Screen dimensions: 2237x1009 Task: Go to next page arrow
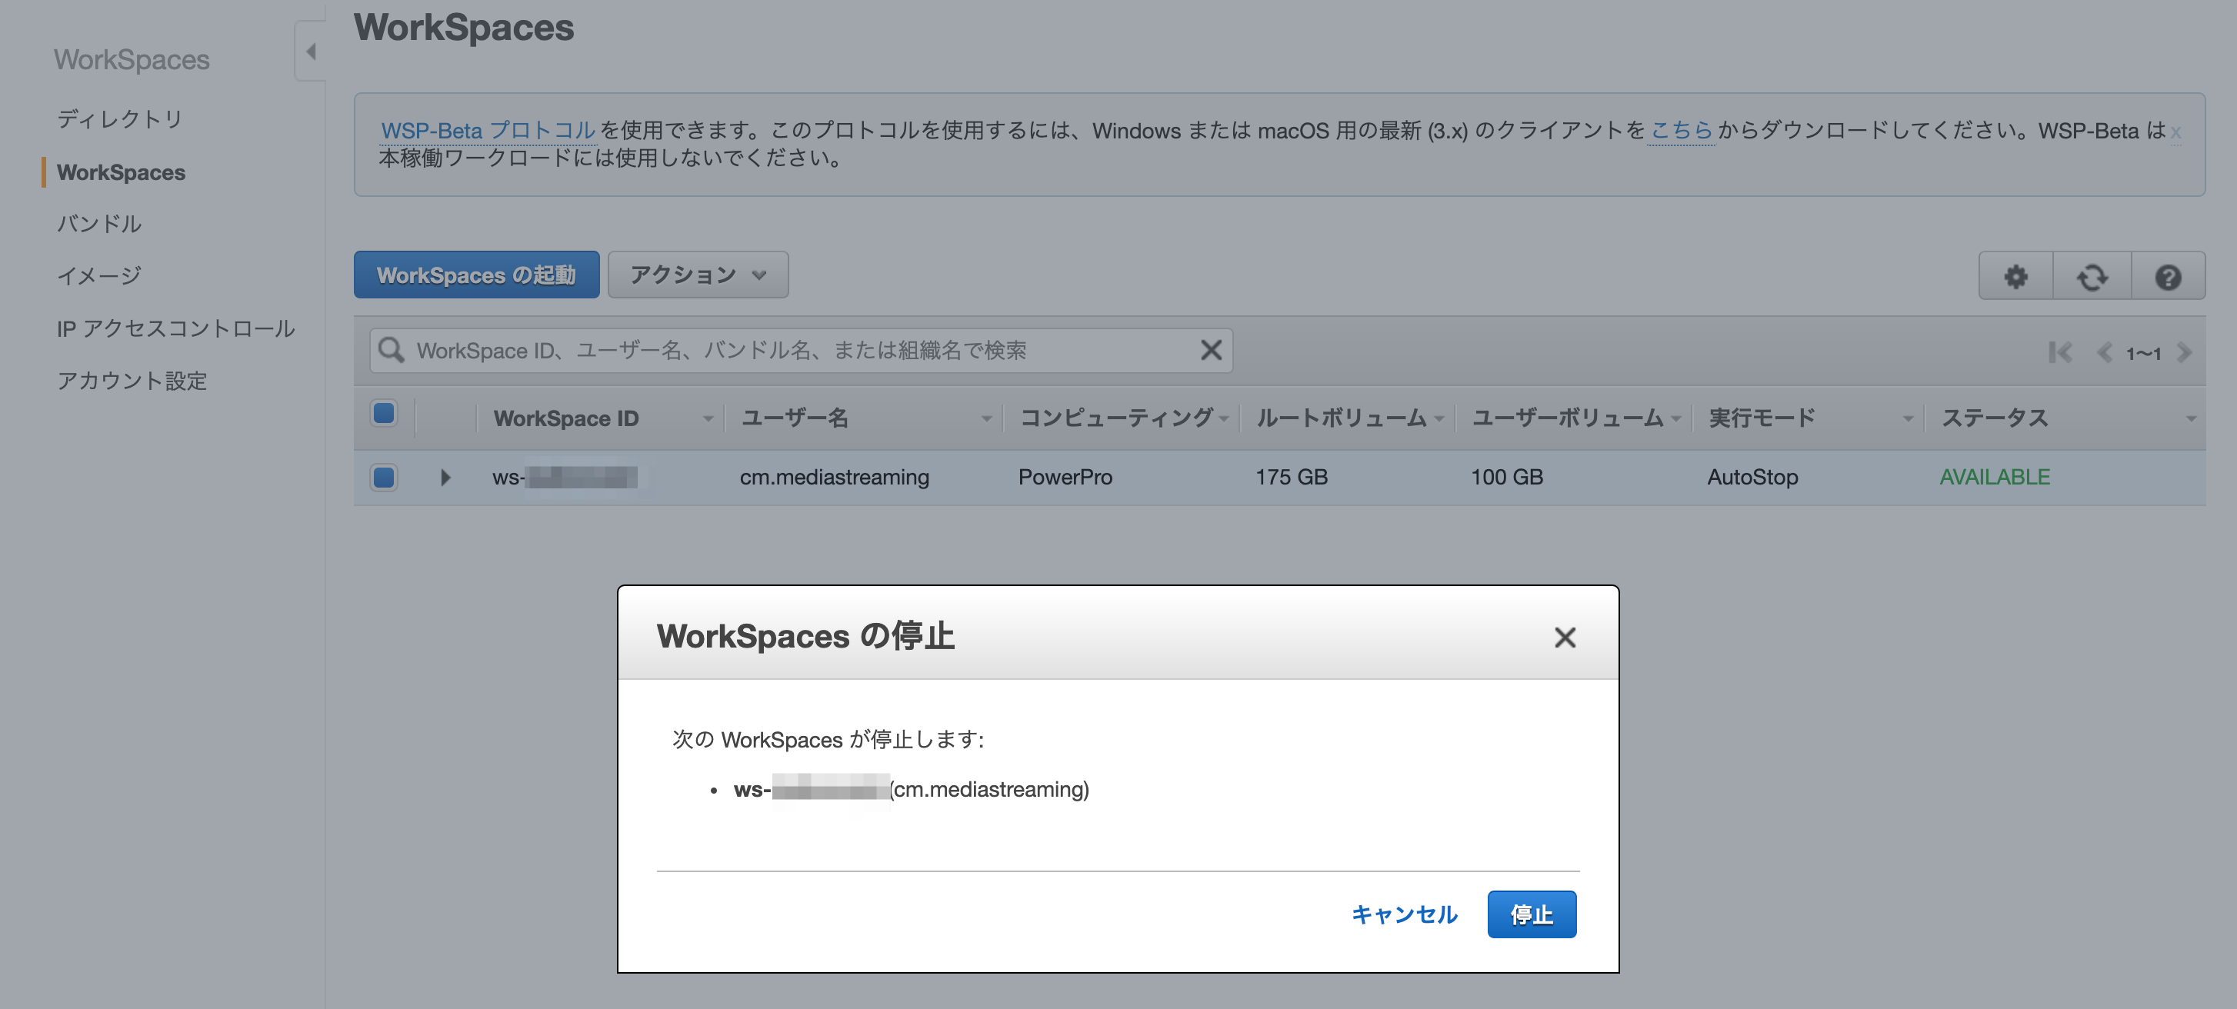[x=2184, y=352]
